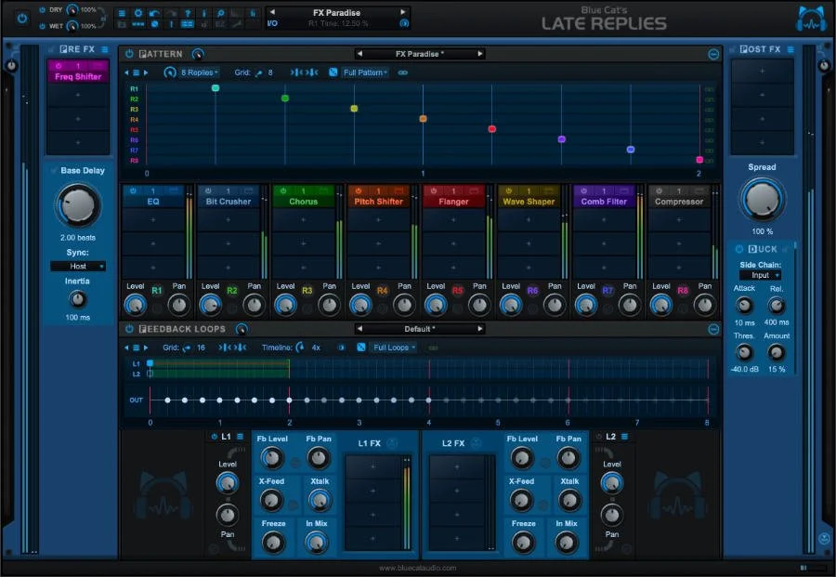Toggle the PATTERN section power button

point(129,54)
